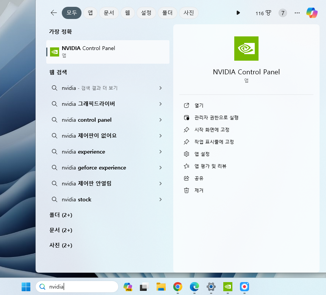This screenshot has height=295, width=326.
Task: Click the NVIDIA icon in best match row
Action: [x=55, y=52]
